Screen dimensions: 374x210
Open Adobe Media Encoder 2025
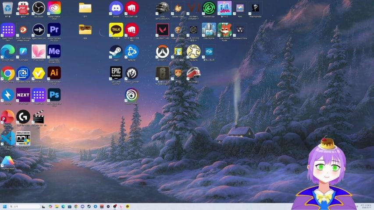coord(54,51)
